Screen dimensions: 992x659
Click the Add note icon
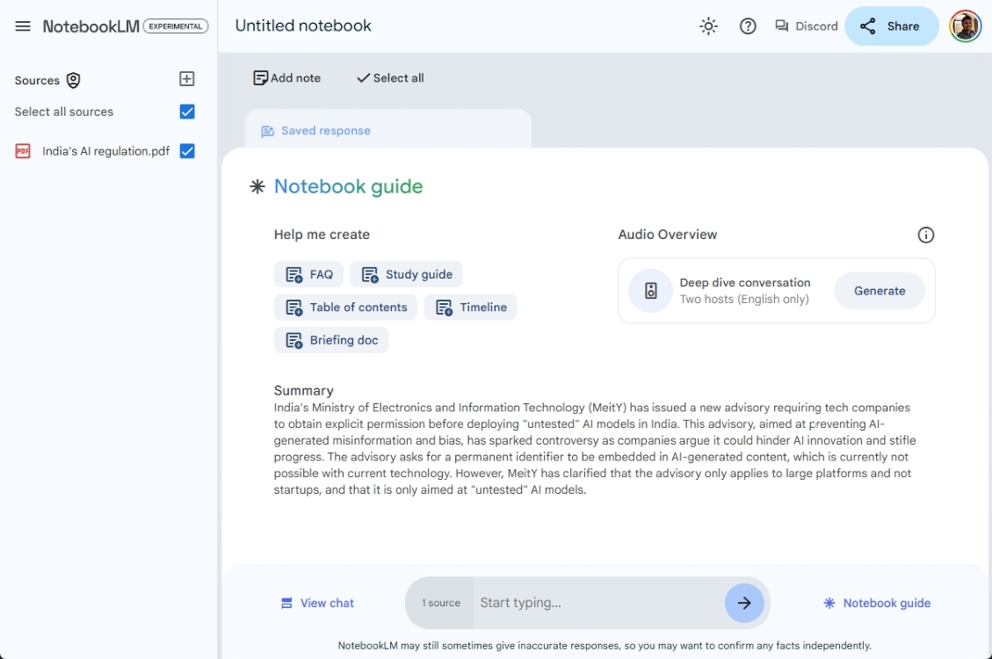tap(258, 78)
